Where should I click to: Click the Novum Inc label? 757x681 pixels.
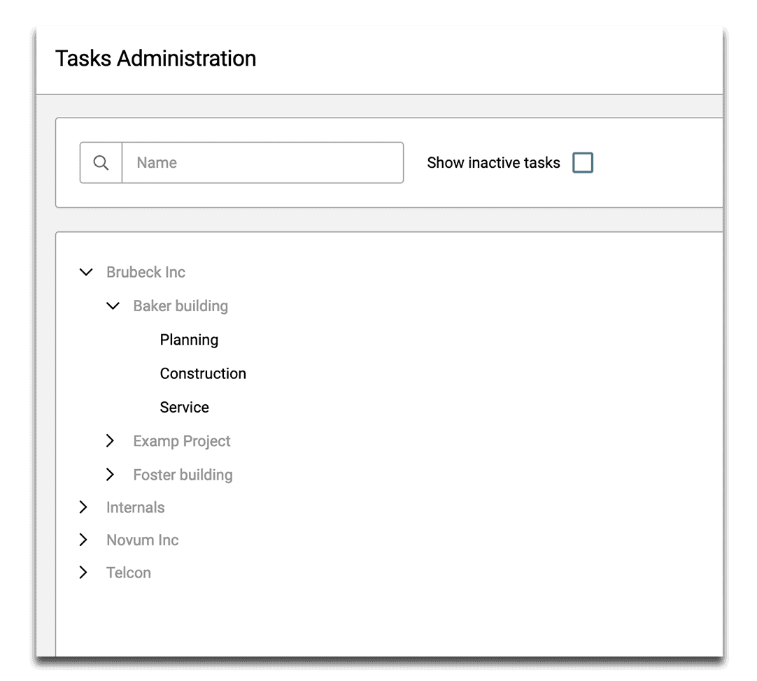[x=143, y=540]
